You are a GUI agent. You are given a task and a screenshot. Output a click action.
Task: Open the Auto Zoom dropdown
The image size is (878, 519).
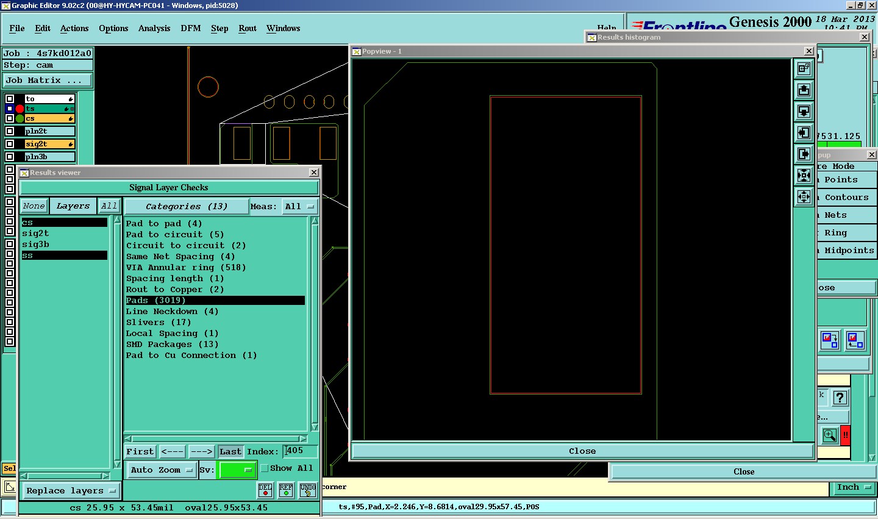(162, 470)
